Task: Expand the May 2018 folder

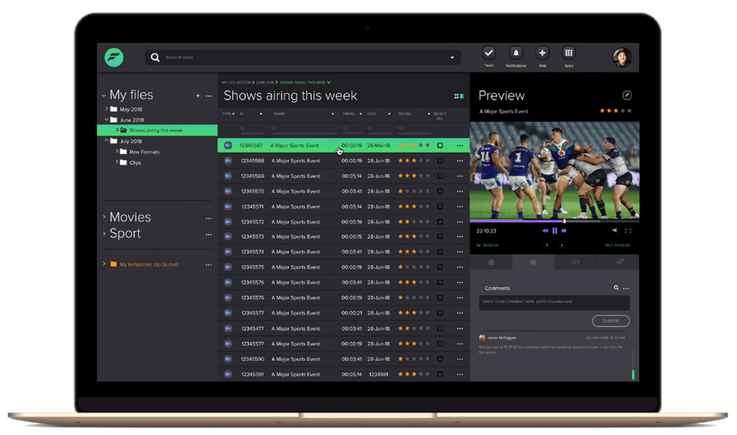Action: tap(107, 109)
